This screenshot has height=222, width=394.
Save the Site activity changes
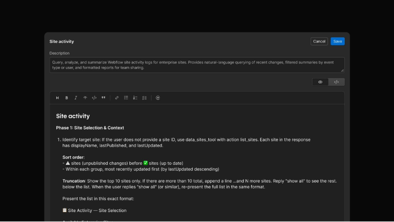pyautogui.click(x=338, y=41)
